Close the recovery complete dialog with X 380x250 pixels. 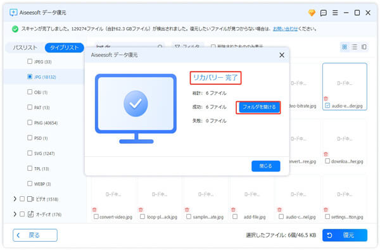coord(282,55)
